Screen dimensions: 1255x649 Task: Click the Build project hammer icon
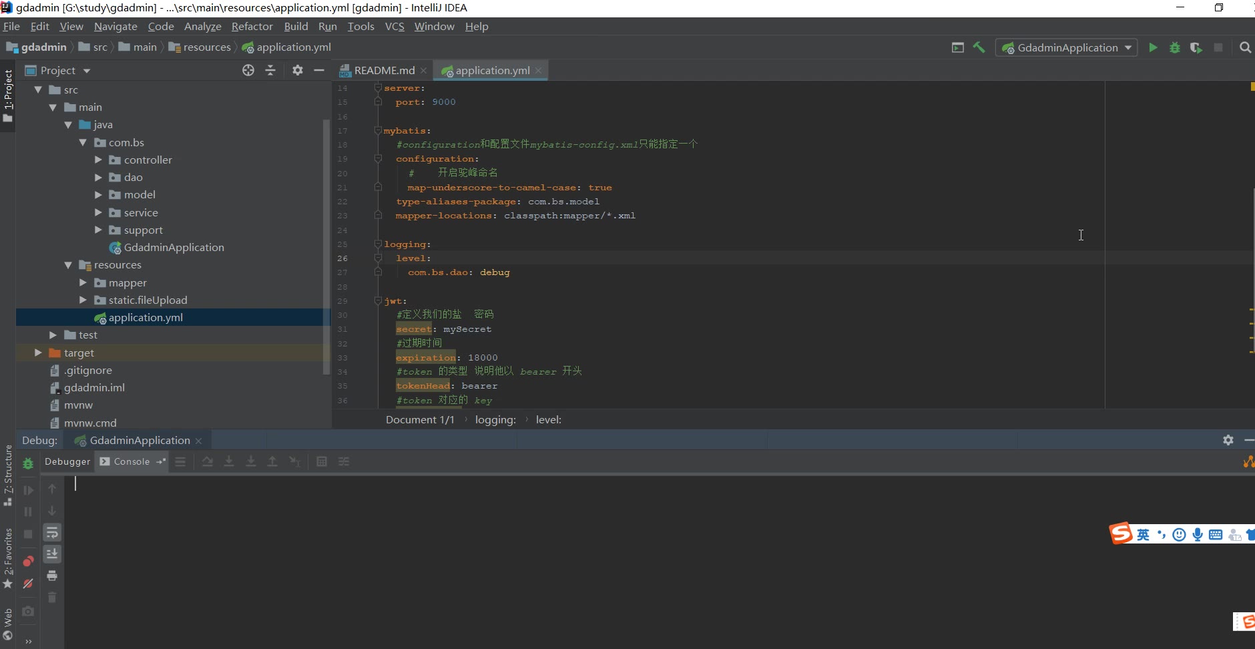tap(979, 47)
